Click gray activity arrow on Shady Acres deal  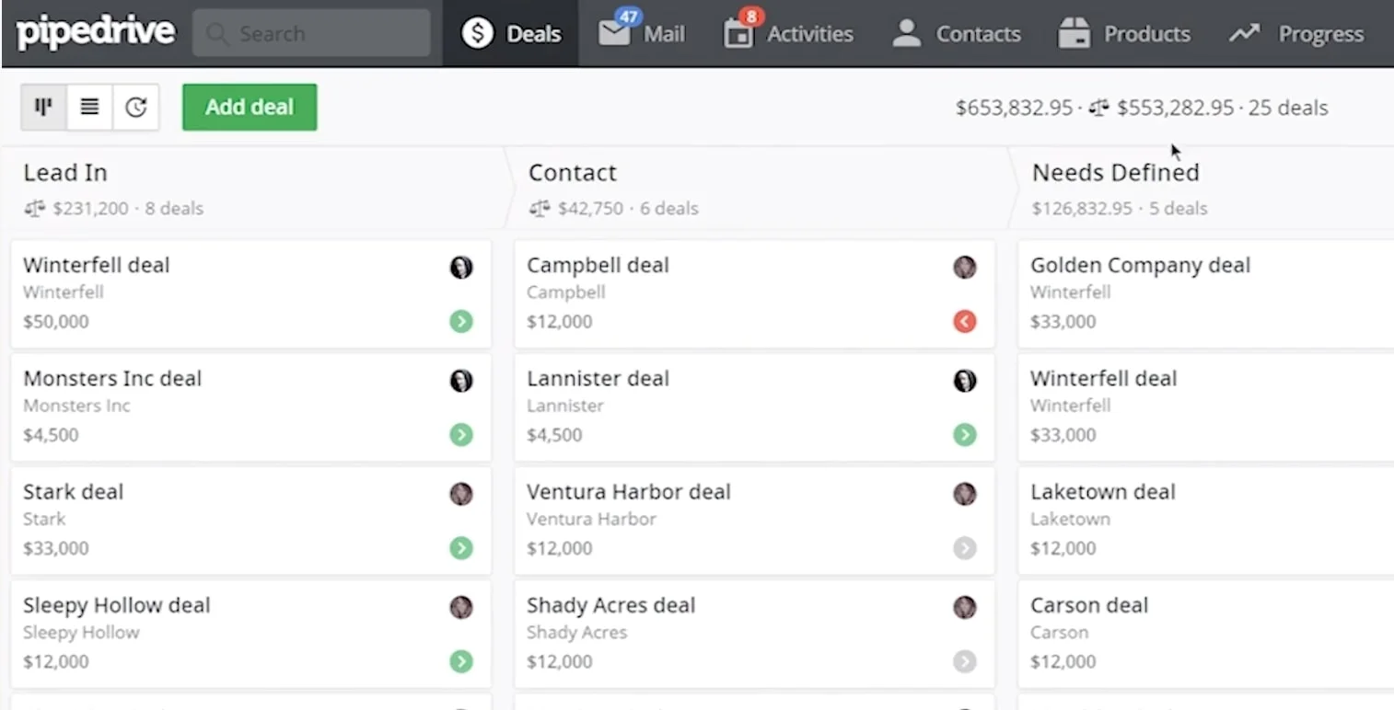(965, 661)
